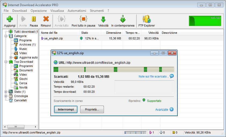Image resolution: width=226 pixels, height=137 pixels.
Task: Click Poni tutto in pausa icon
Action: tap(83, 19)
